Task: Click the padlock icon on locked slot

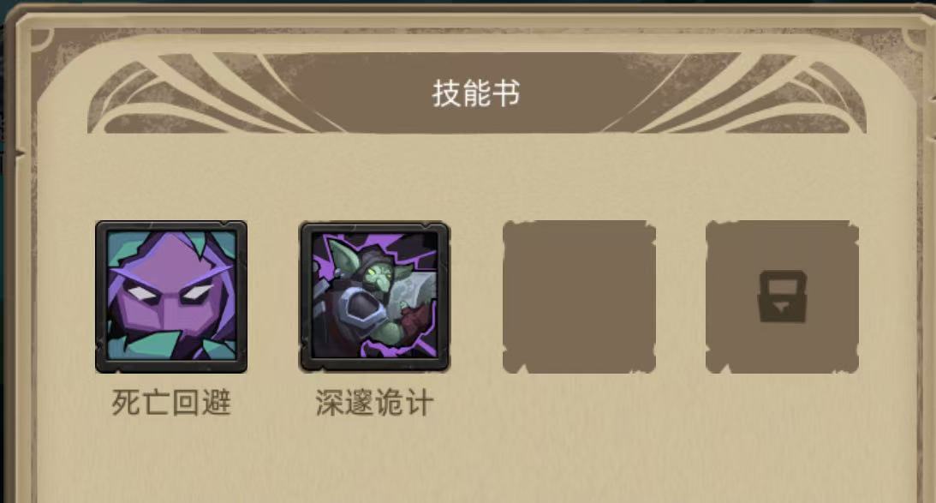Action: pyautogui.click(x=783, y=296)
